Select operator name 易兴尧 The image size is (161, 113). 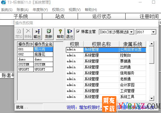pos(43,49)
